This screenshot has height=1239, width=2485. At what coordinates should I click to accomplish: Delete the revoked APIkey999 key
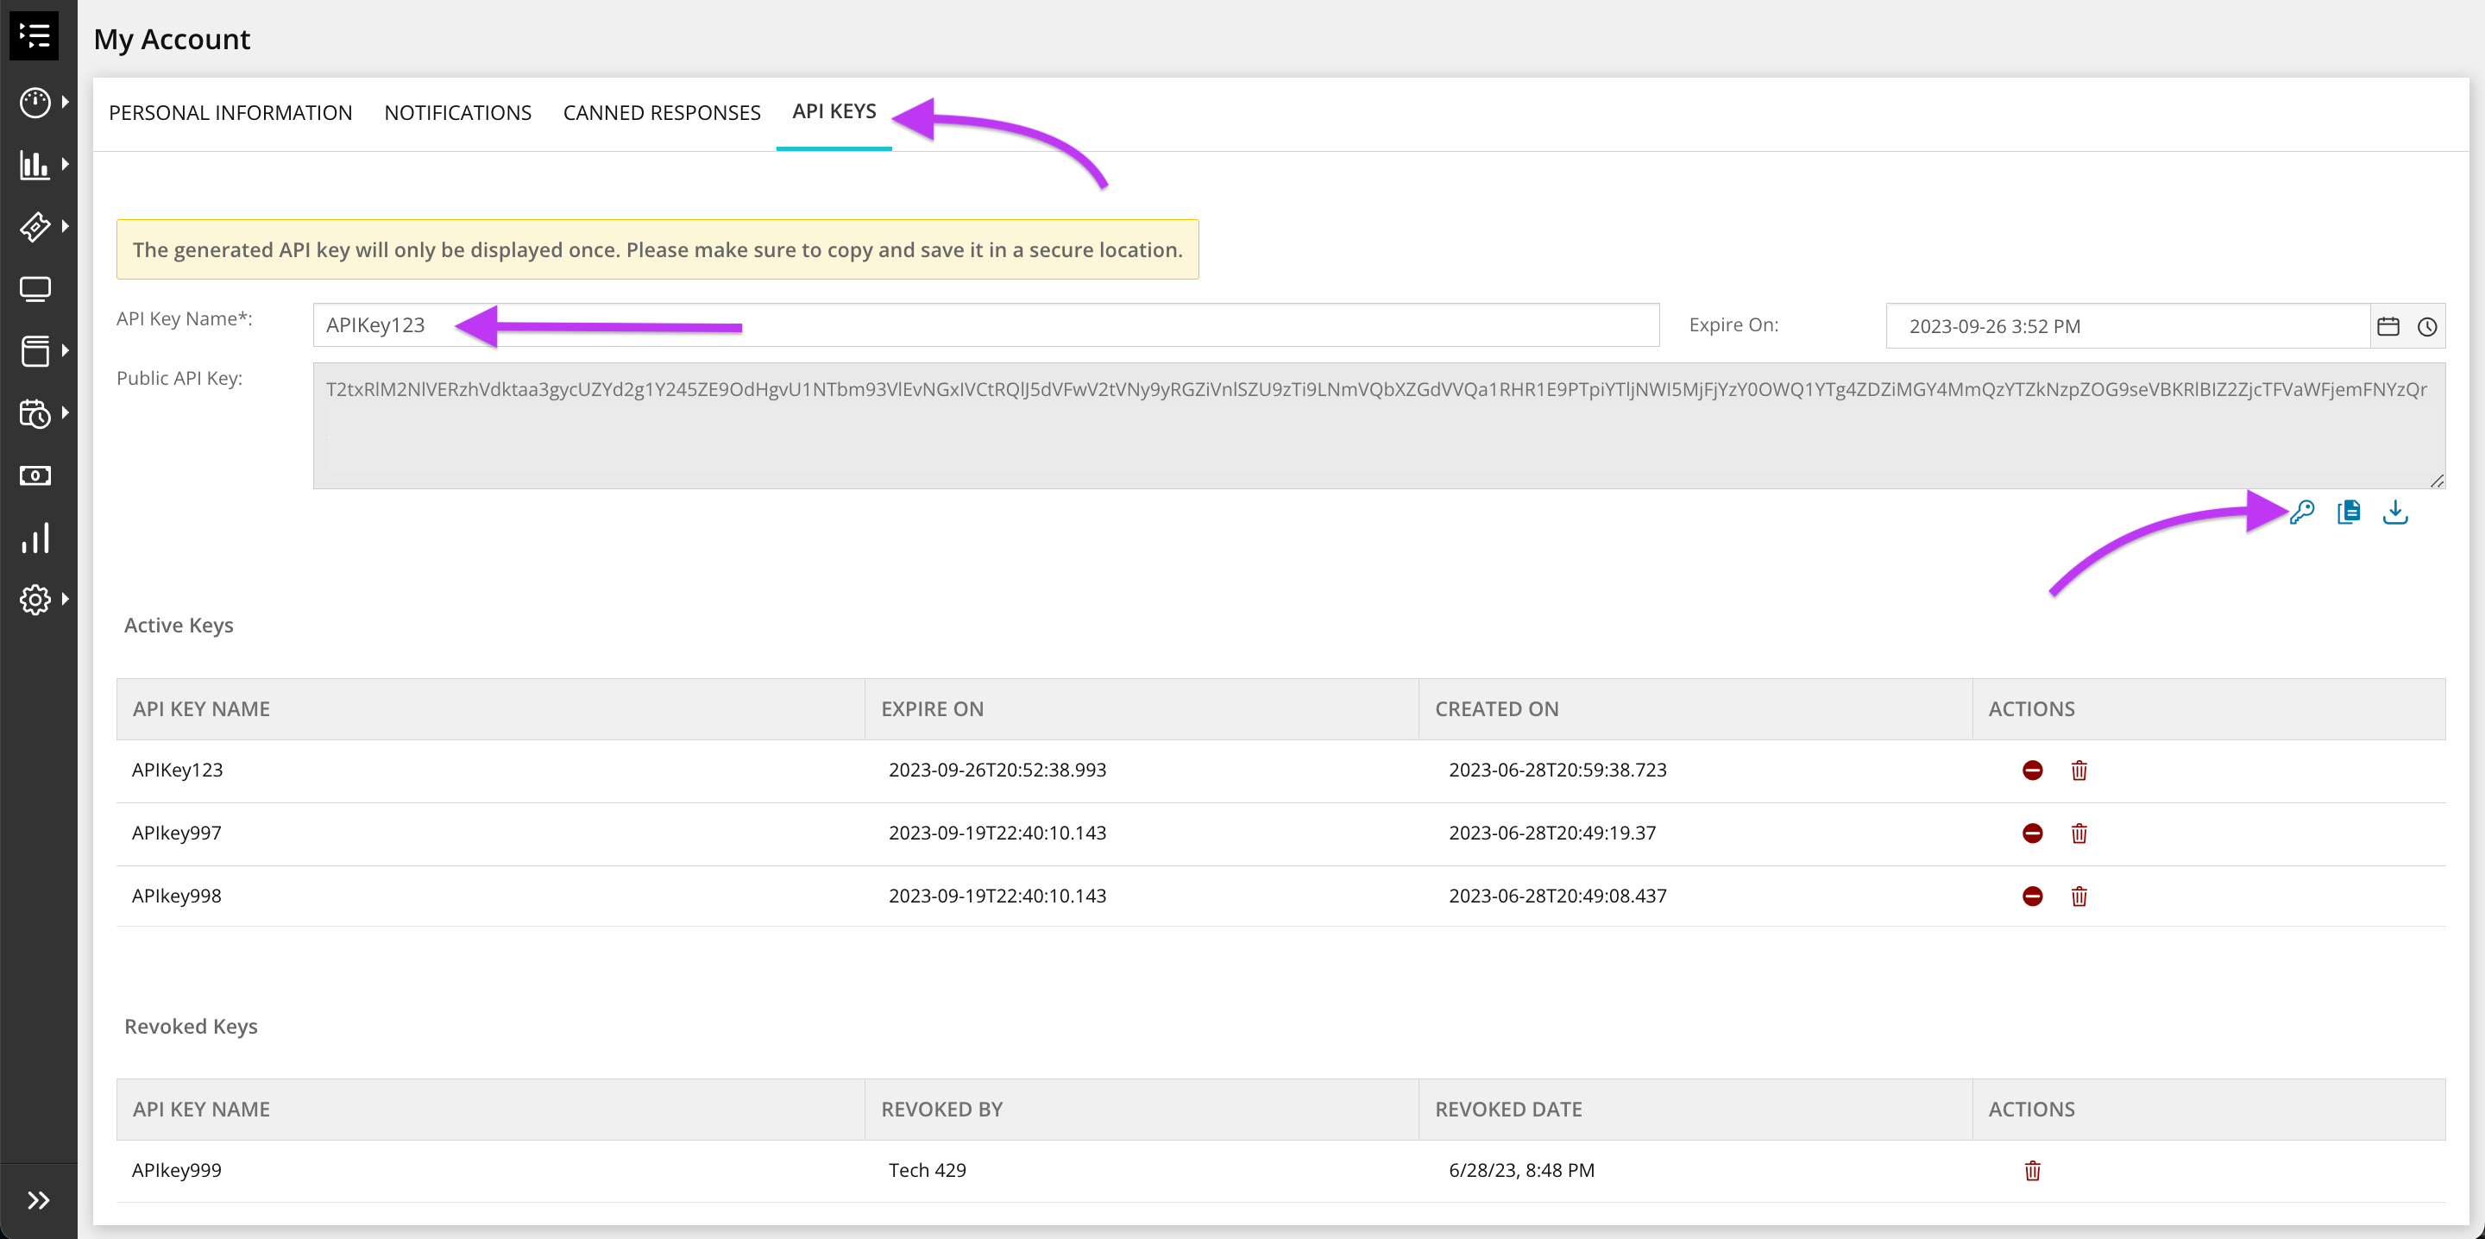click(2033, 1171)
